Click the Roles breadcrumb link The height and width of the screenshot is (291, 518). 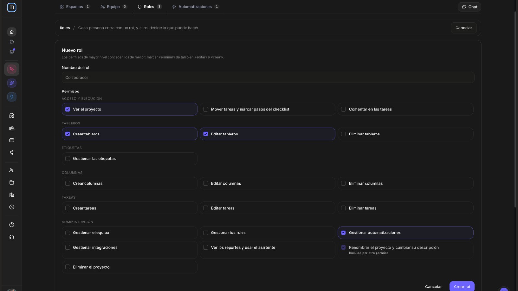click(65, 28)
